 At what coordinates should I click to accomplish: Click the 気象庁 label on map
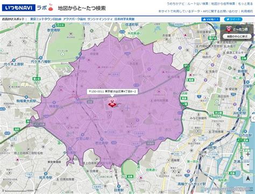(x=213, y=71)
